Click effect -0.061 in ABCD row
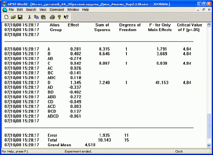This screenshot has width=213, height=155. [75, 116]
